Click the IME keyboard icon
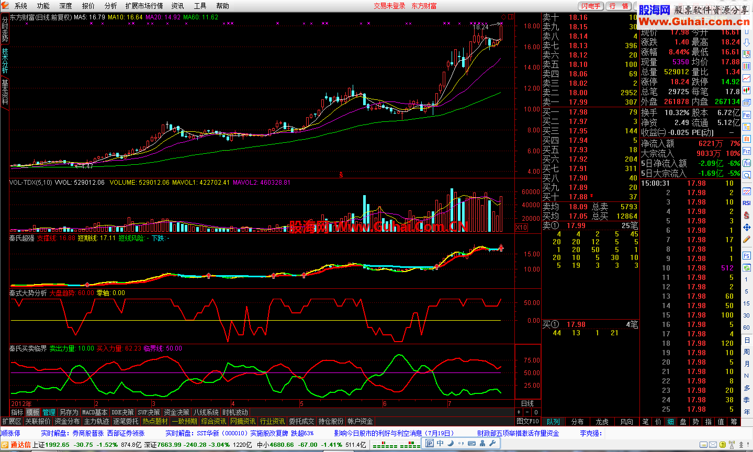The height and width of the screenshot is (452, 753). pyautogui.click(x=471, y=444)
